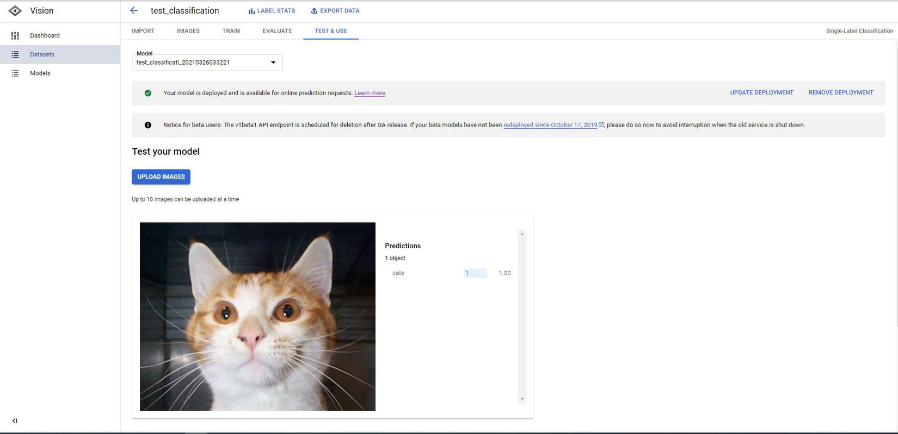
Task: Click the 1 object count text
Action: click(x=395, y=259)
